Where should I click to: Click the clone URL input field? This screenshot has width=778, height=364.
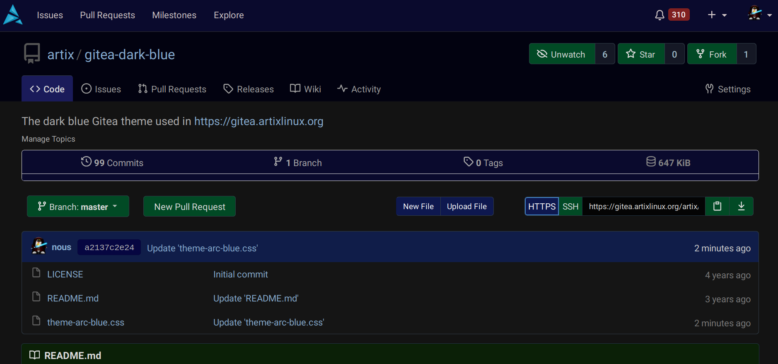[x=644, y=206]
